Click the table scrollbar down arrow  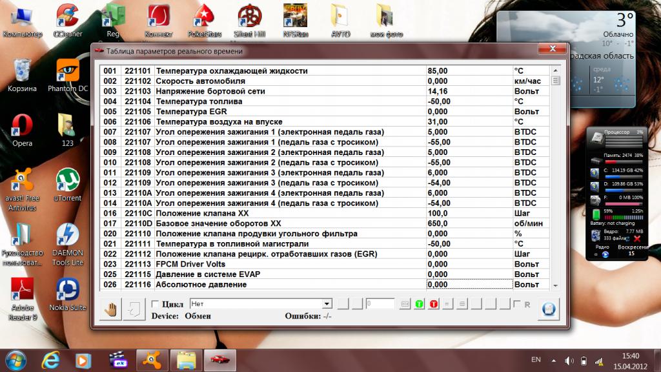[555, 285]
